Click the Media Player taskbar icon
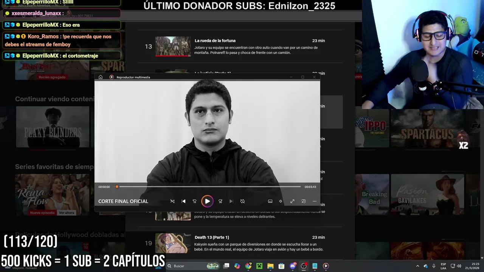 coord(326,266)
